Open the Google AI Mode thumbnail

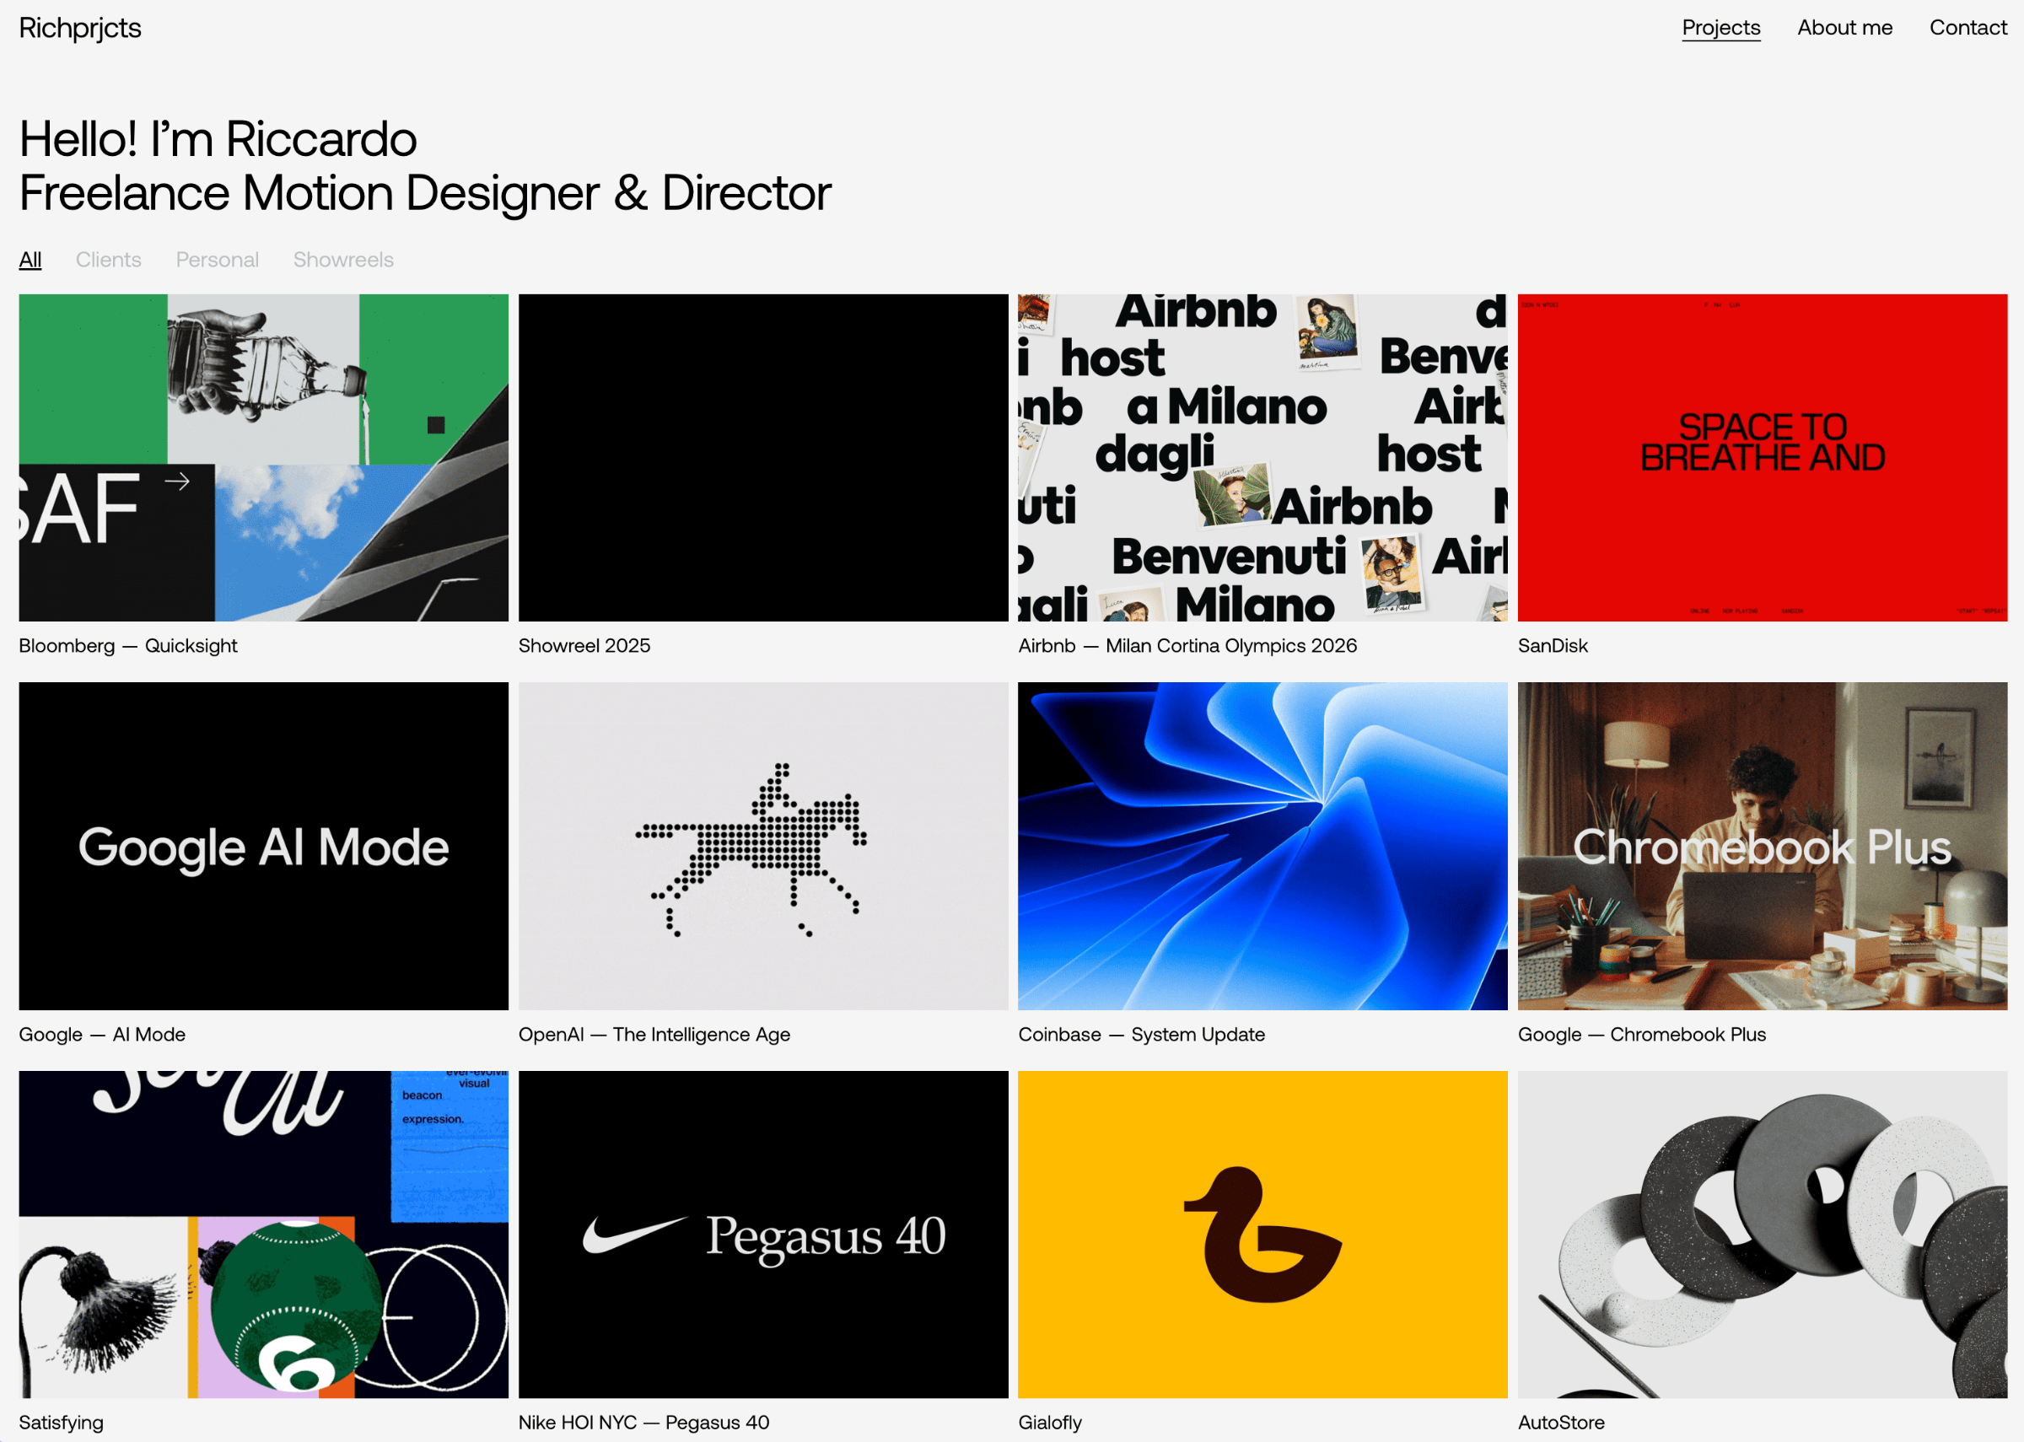[x=264, y=845]
